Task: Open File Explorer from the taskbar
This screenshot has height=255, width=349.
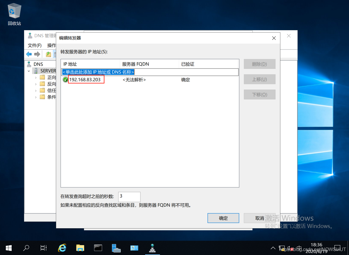Action: coord(80,248)
